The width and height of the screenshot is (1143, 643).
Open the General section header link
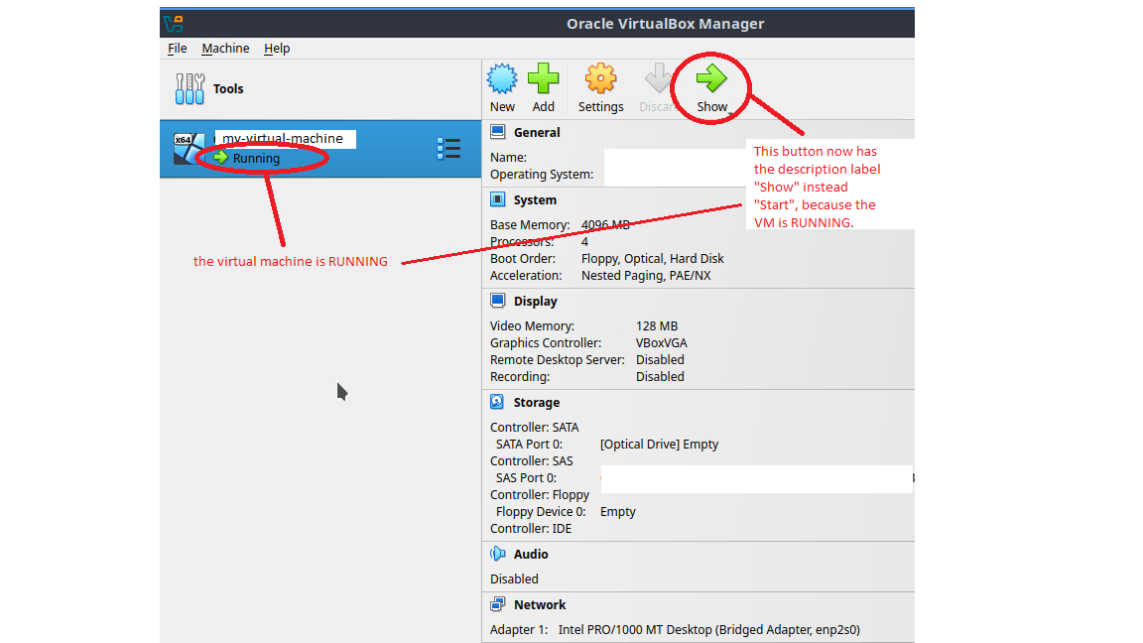coord(537,133)
